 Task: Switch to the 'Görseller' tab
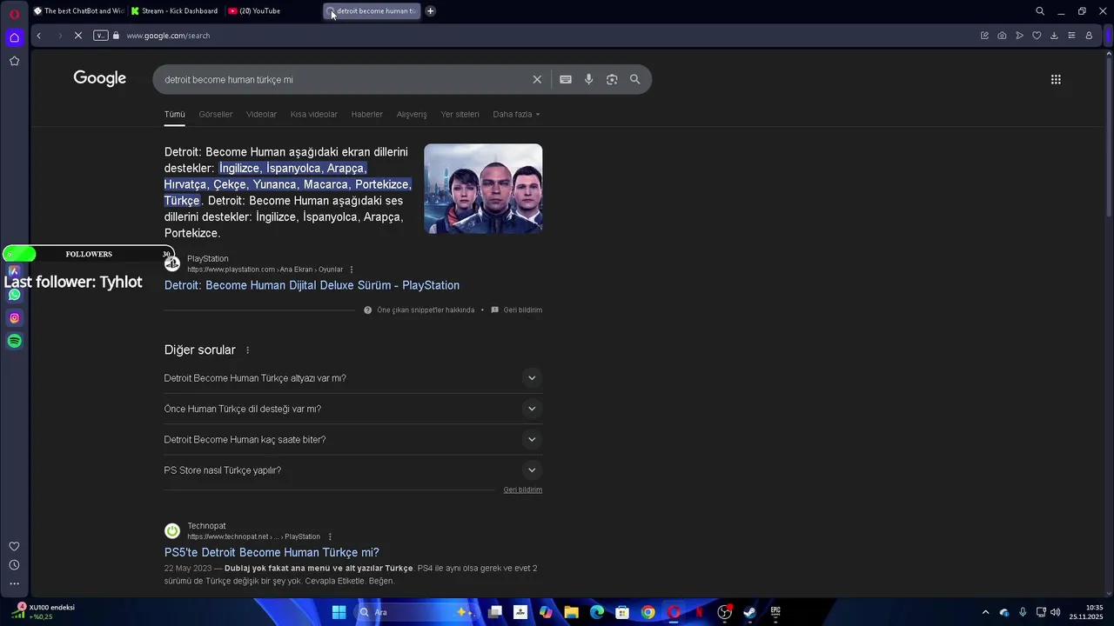tap(216, 114)
